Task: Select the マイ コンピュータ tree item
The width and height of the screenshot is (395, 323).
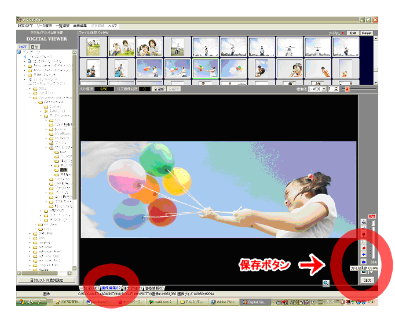Action: [40, 57]
